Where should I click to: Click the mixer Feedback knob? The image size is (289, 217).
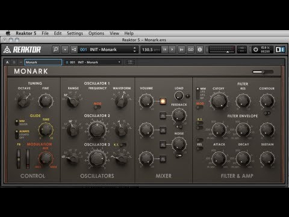coord(179,115)
